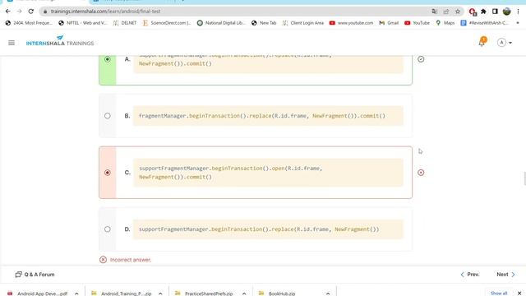Click the browser forward arrow
The width and height of the screenshot is (526, 296).
coord(19,11)
